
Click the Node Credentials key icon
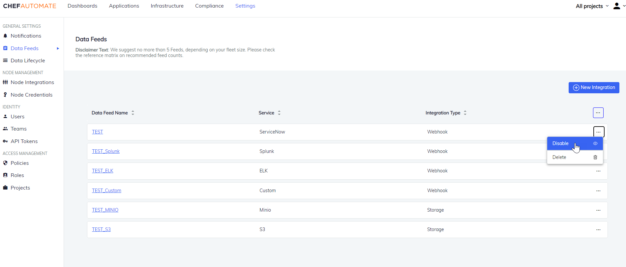(5, 95)
